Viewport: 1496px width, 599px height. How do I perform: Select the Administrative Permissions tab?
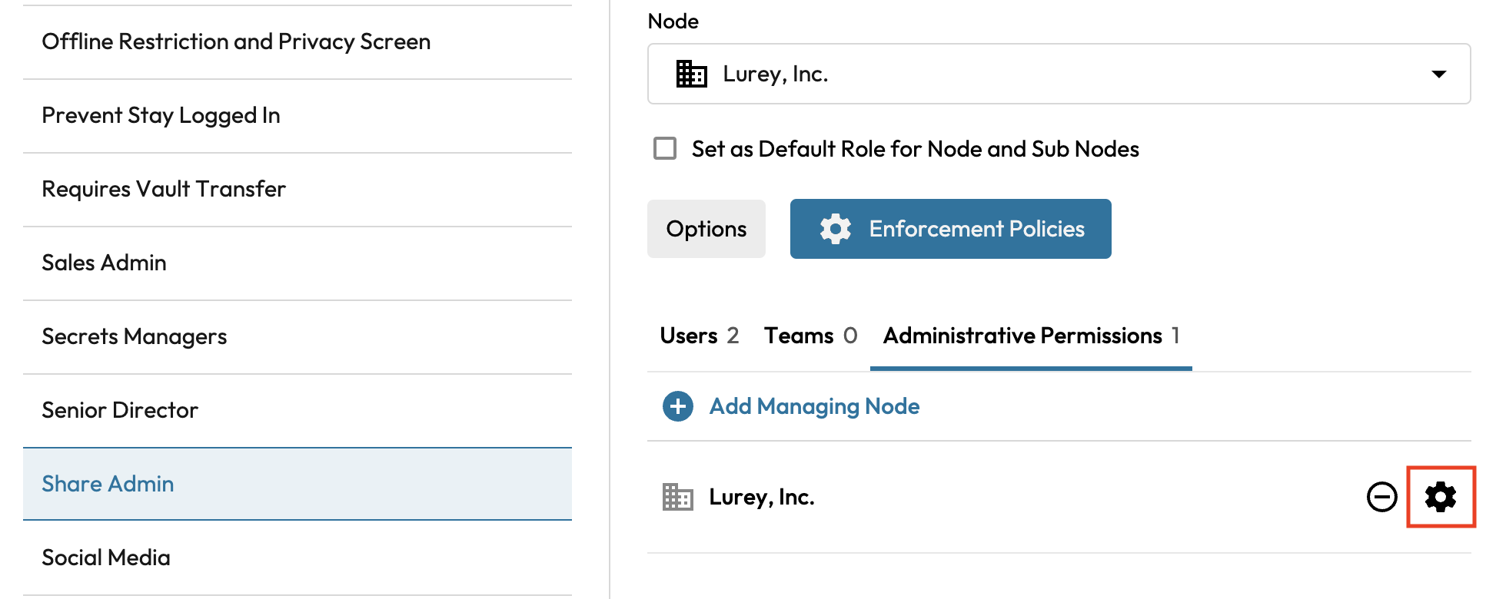point(1030,336)
